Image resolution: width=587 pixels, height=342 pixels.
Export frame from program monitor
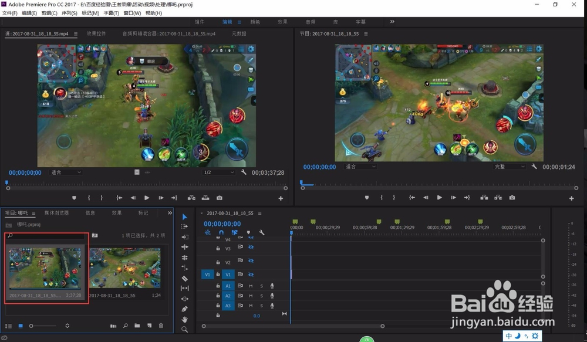point(512,198)
